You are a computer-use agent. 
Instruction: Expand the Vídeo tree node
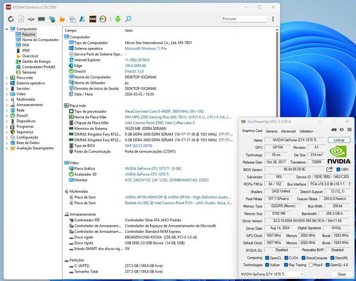pos(7,94)
